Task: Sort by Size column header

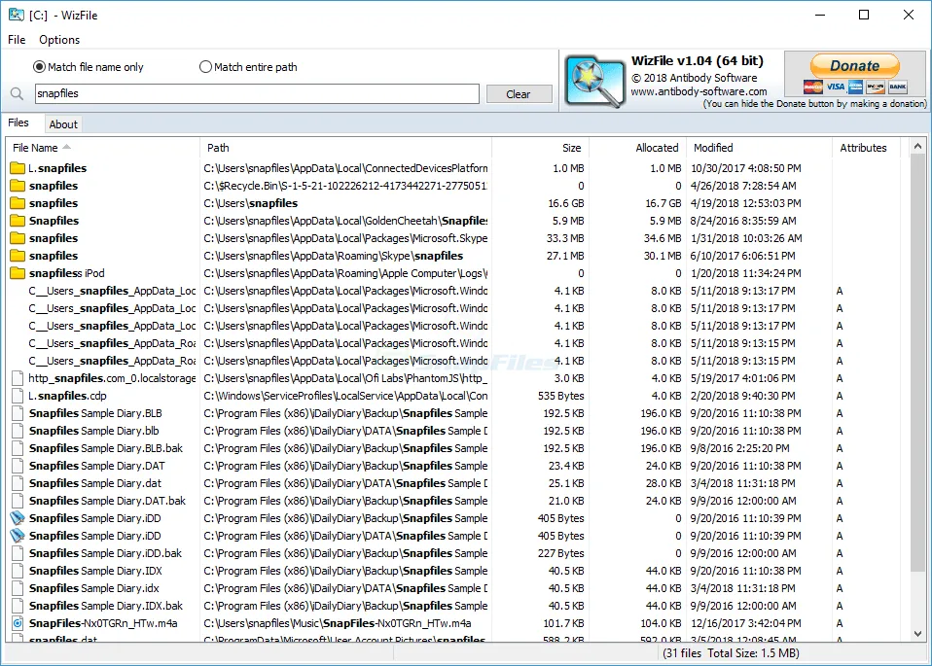Action: point(540,148)
